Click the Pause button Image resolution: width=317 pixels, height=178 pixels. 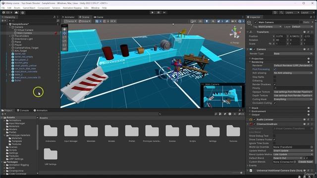(x=158, y=12)
